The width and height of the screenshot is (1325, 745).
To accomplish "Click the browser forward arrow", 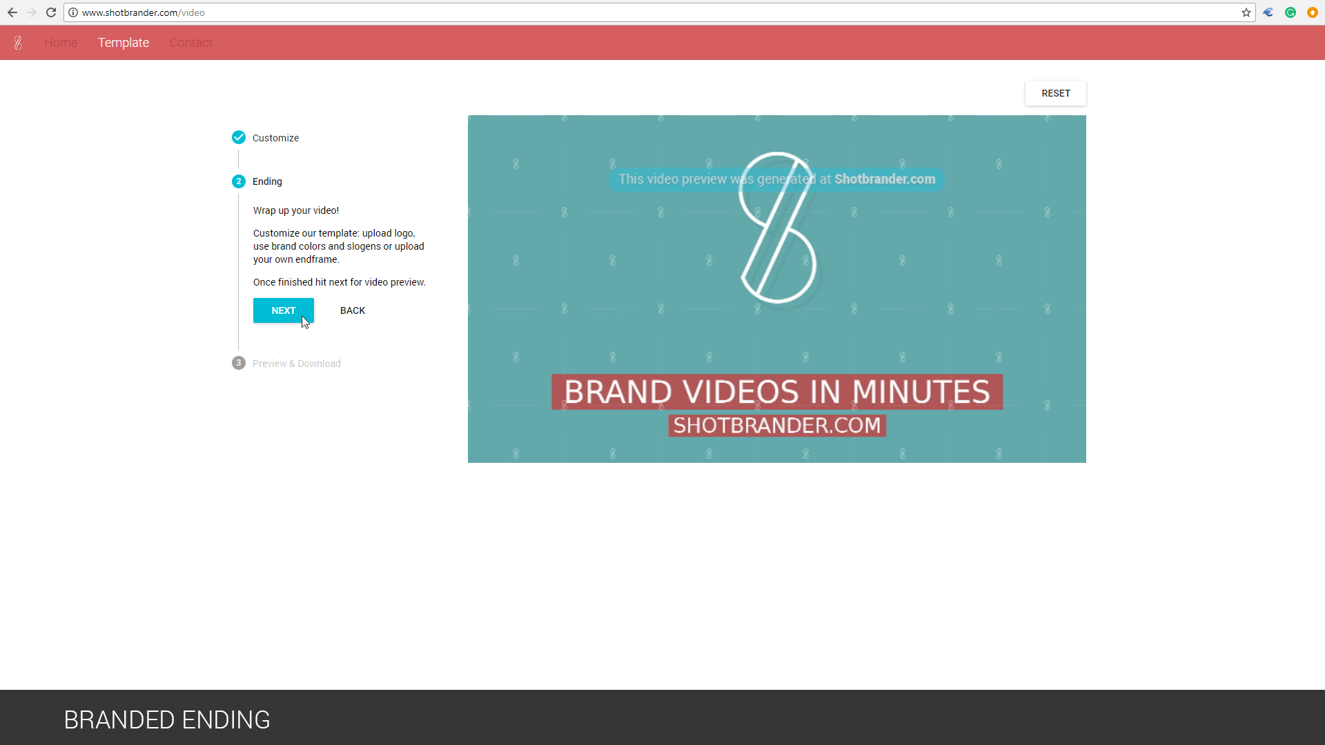I will (x=32, y=12).
